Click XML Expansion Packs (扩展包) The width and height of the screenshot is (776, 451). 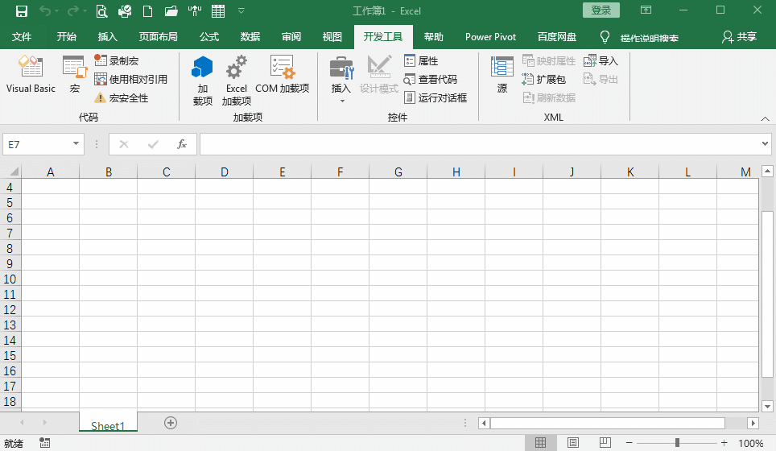[544, 79]
